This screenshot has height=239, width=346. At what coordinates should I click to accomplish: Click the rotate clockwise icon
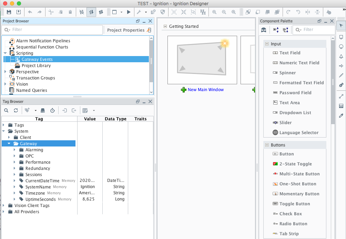pyautogui.click(x=288, y=12)
